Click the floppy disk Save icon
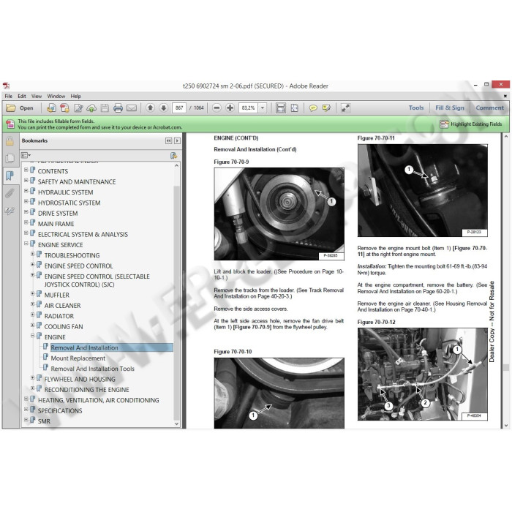This screenshot has width=512, height=512. 105,108
